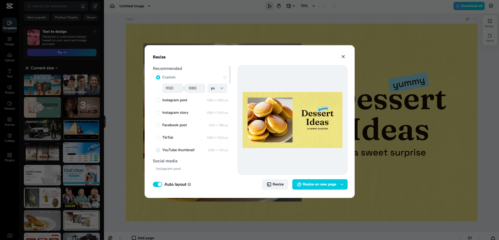Open the Collage panel

9,138
